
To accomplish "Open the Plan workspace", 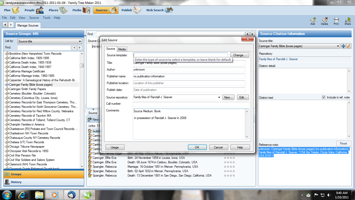I will point(12,10).
